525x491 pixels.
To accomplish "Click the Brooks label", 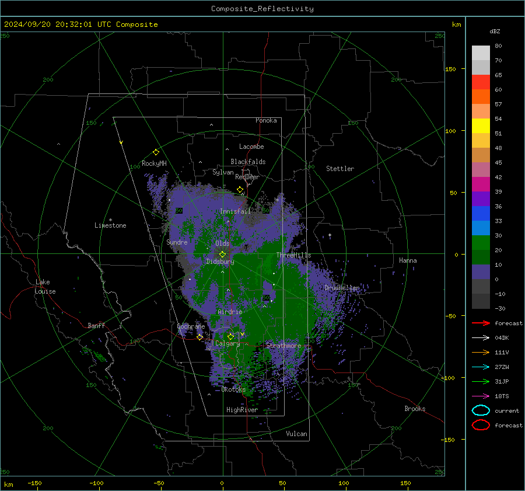I will pyautogui.click(x=415, y=409).
